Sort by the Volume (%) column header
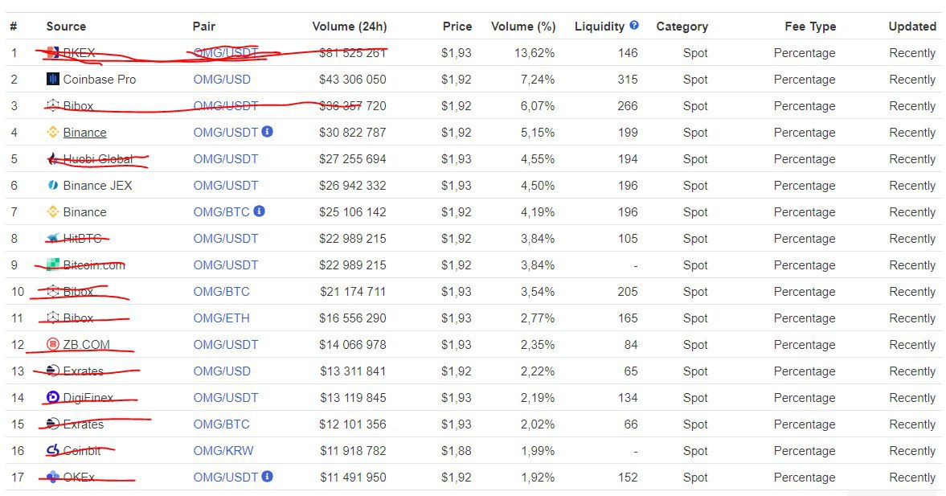Screen dimensions: 946x496 point(522,27)
